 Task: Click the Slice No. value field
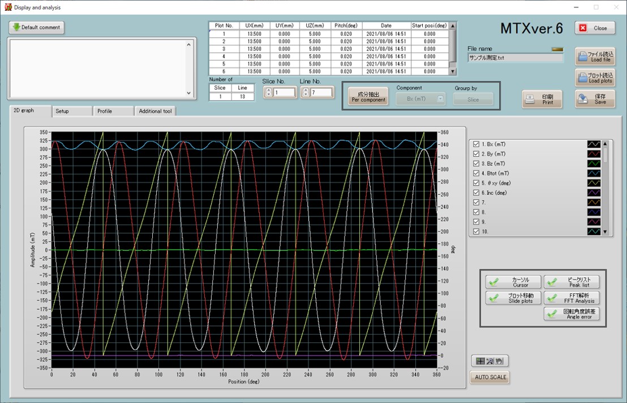(x=284, y=92)
